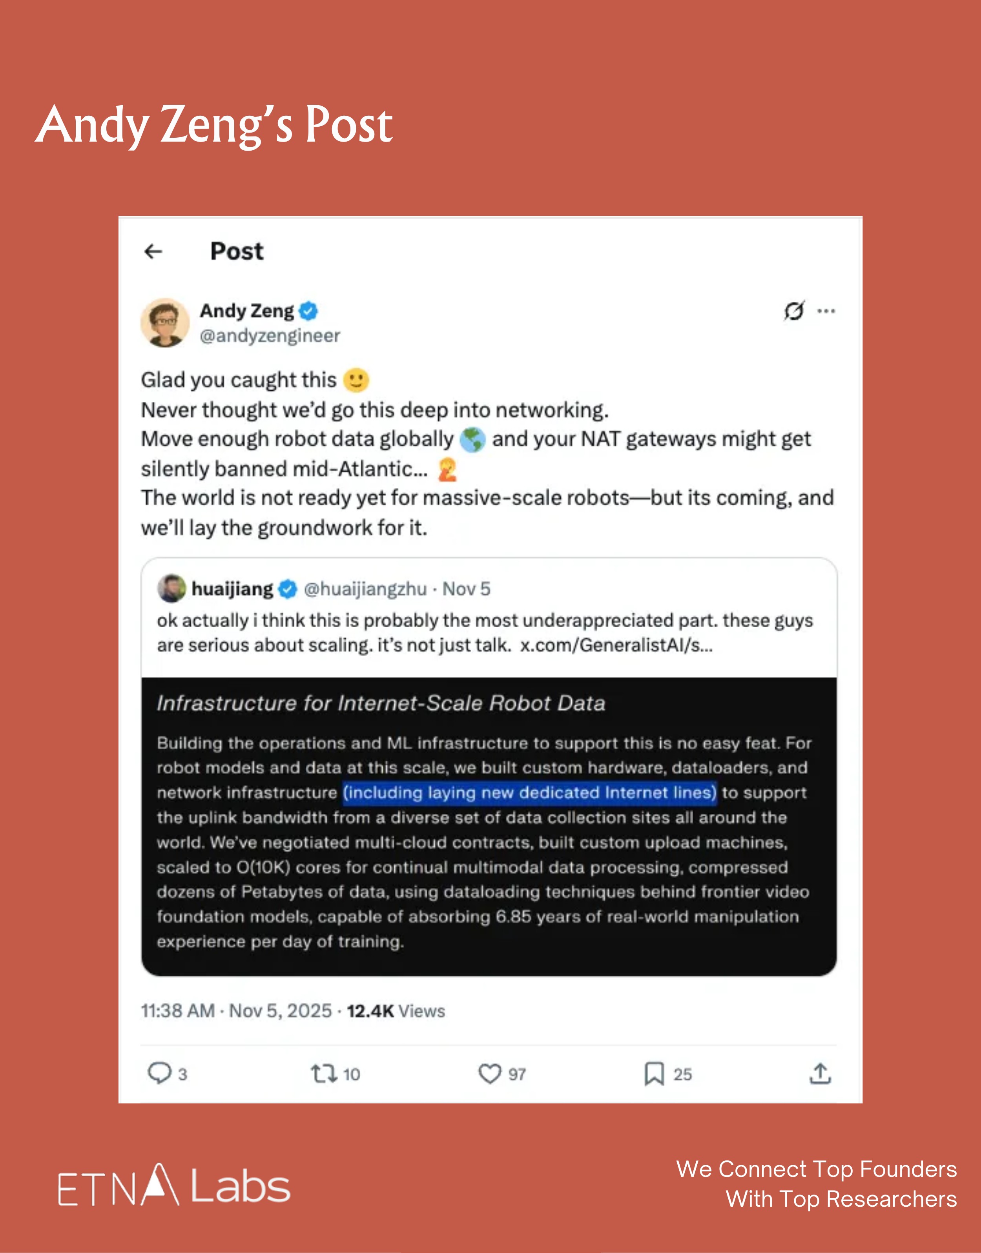Click the ETNA Labs logo
This screenshot has height=1253, width=981.
(174, 1185)
